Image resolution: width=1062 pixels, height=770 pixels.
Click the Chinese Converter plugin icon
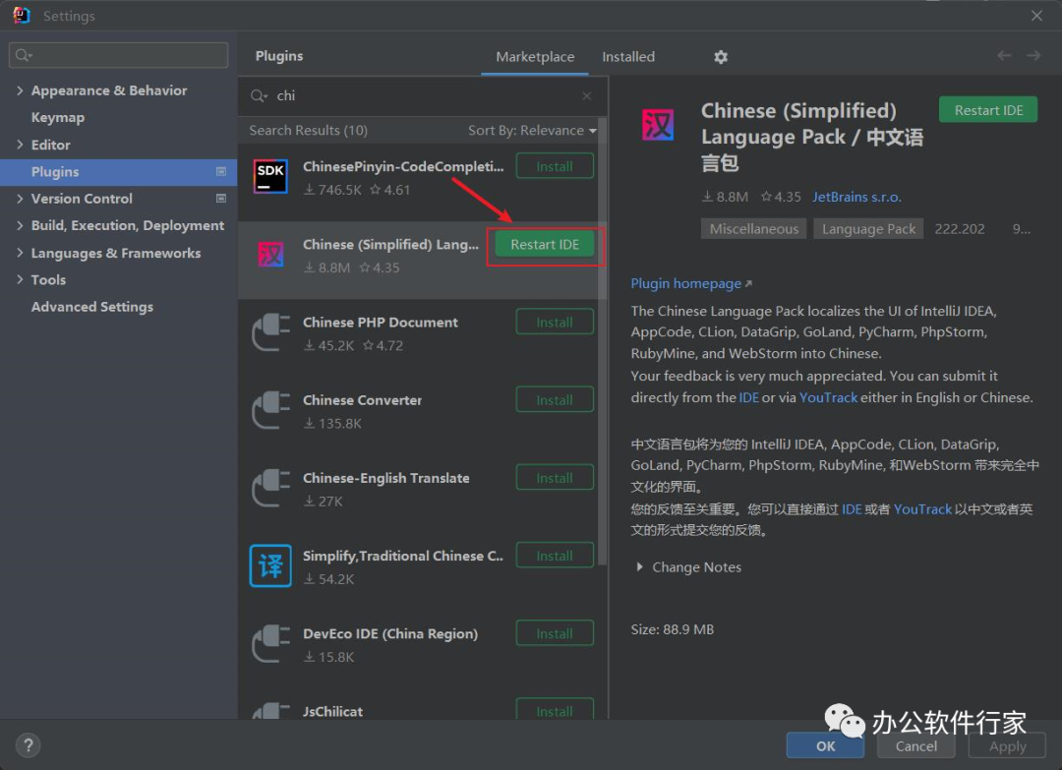[270, 410]
